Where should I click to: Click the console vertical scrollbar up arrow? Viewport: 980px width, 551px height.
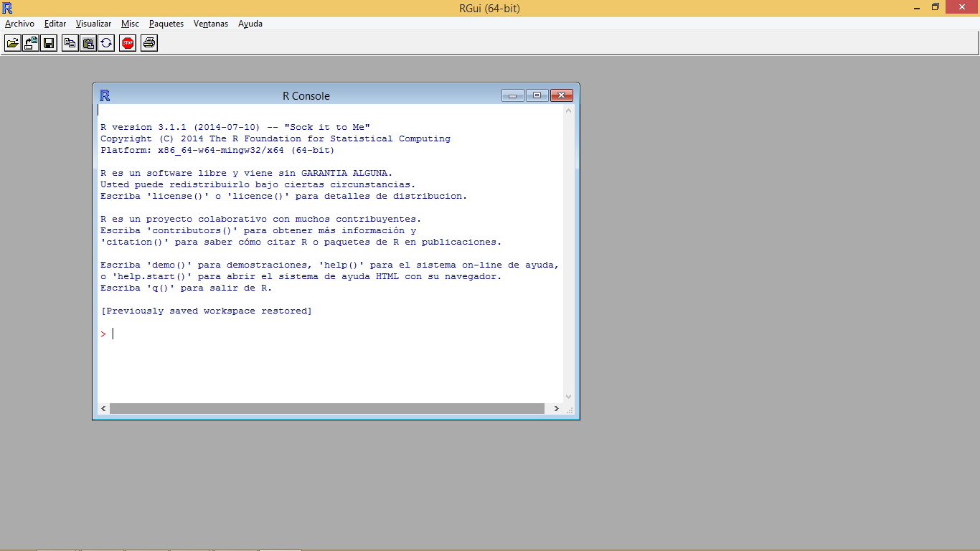tap(569, 111)
